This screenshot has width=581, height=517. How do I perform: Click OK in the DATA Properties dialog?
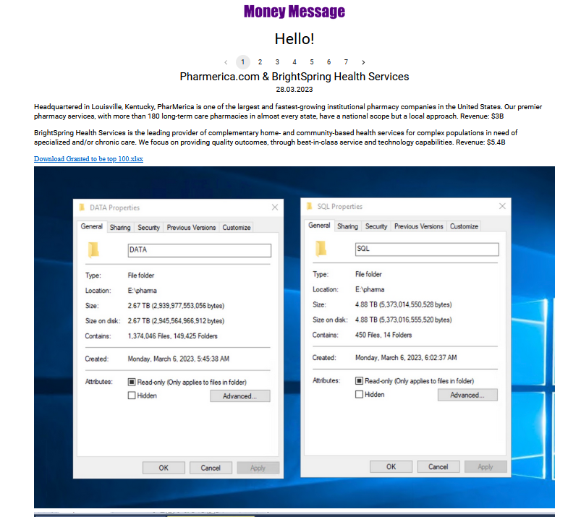pyautogui.click(x=164, y=467)
